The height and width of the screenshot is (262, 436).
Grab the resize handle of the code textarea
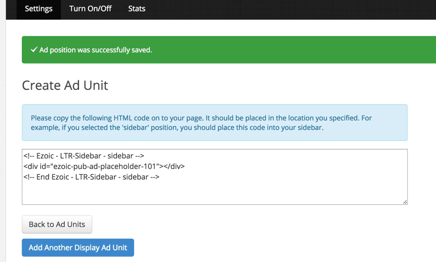[405, 201]
